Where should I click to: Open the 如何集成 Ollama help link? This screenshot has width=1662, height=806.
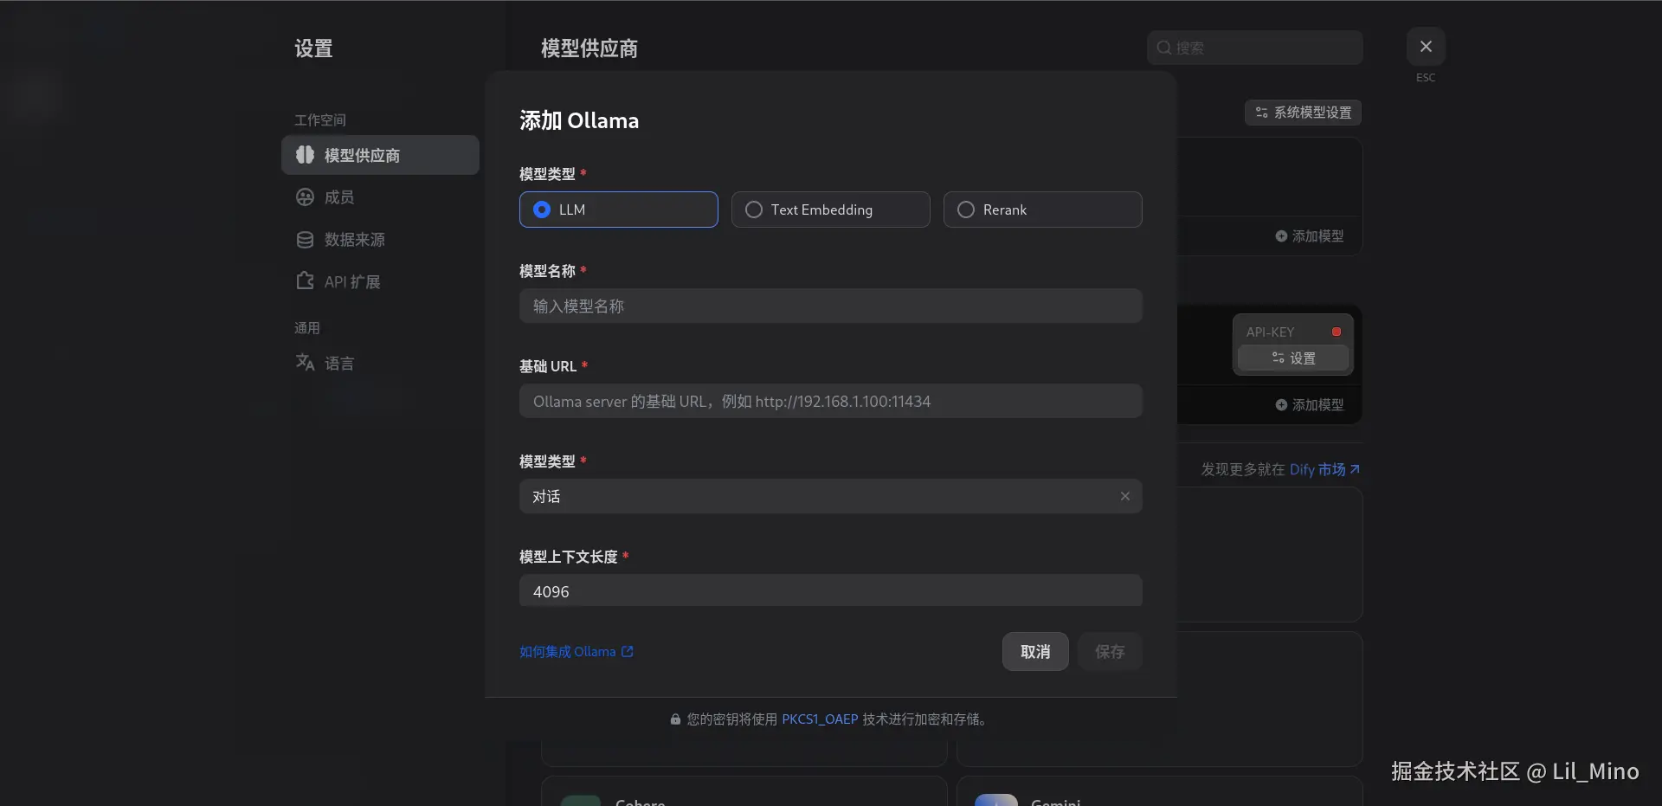point(577,652)
